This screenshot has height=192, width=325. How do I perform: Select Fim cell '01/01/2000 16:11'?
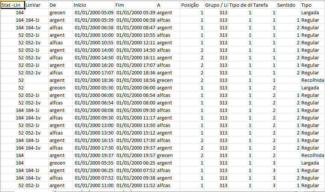coord(135,57)
